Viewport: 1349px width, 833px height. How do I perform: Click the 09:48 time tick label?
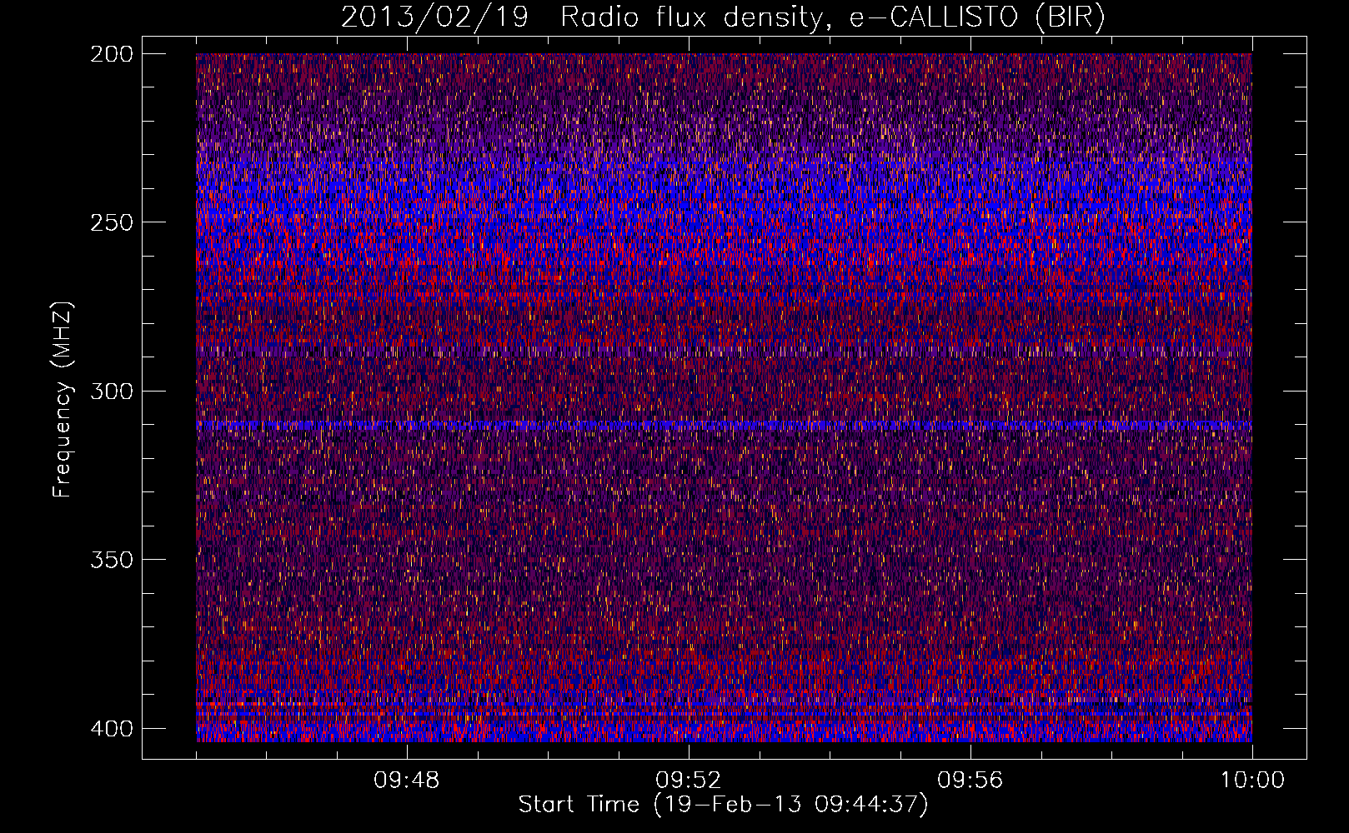pyautogui.click(x=407, y=781)
